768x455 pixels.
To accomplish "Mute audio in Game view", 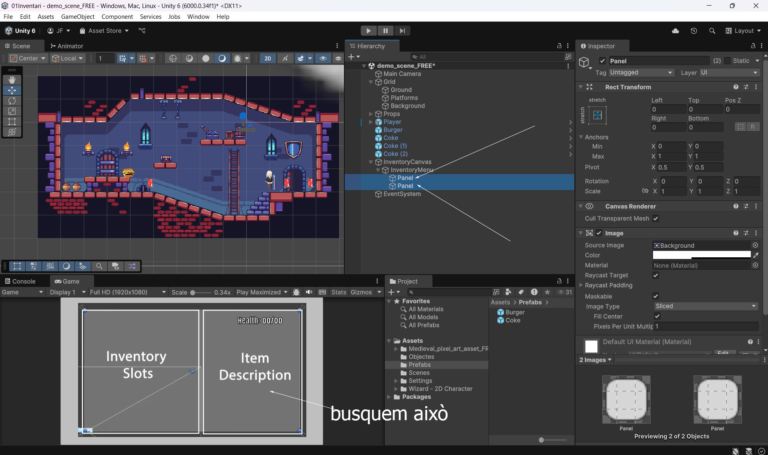I will (x=309, y=292).
